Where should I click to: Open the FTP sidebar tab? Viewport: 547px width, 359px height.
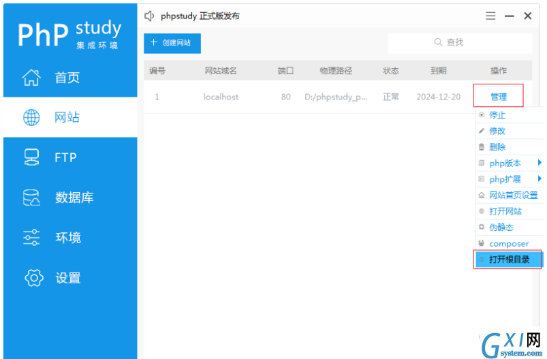coord(70,157)
